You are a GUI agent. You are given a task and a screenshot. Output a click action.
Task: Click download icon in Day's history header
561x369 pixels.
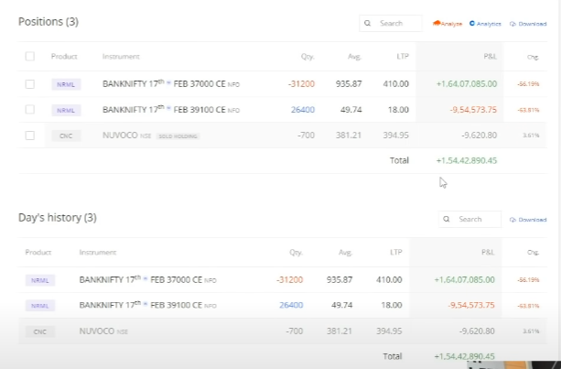512,220
